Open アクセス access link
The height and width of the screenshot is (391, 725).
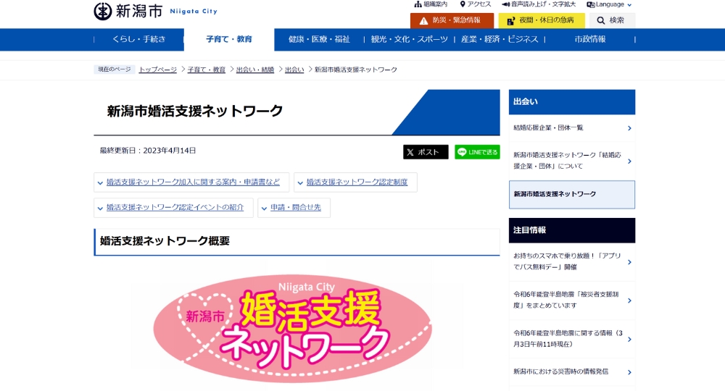pos(476,4)
